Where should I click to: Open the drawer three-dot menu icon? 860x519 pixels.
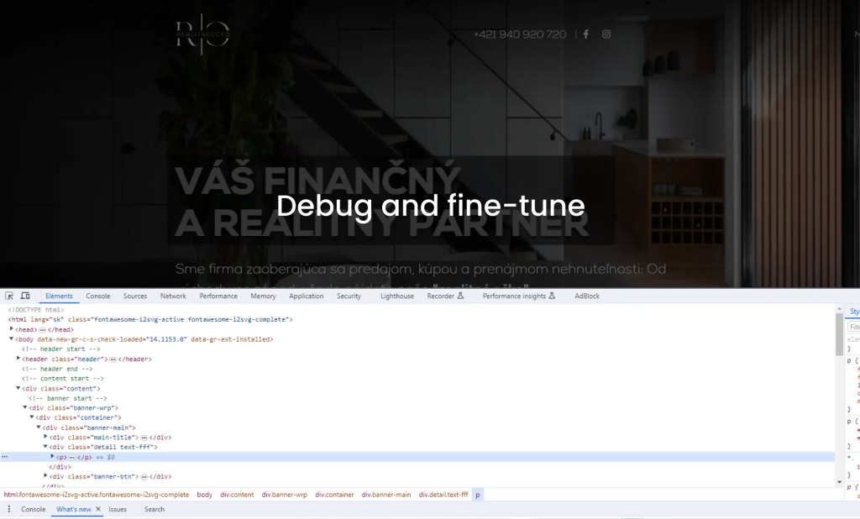point(9,509)
